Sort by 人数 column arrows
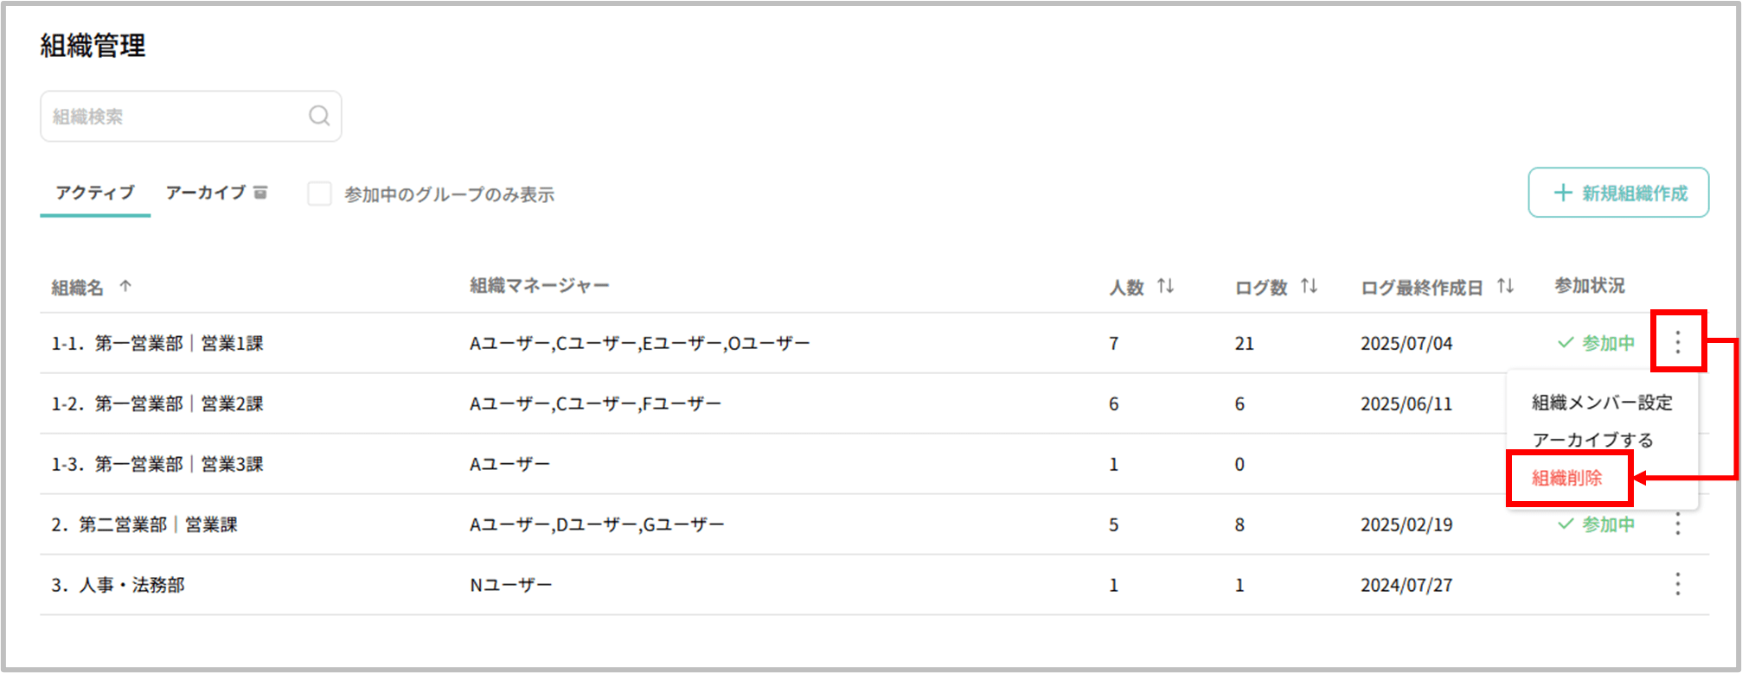1742x673 pixels. coord(1165,286)
